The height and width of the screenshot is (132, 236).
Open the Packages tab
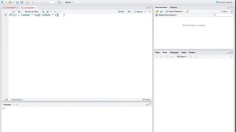click(174, 52)
